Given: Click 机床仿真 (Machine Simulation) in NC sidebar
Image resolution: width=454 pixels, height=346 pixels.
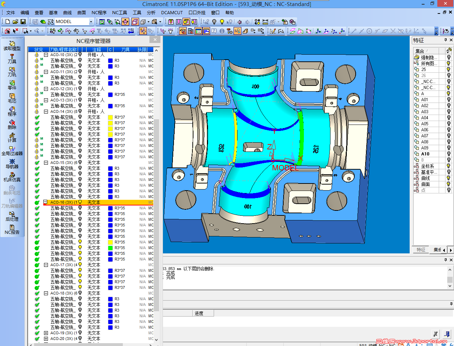Looking at the screenshot, I should tap(12, 177).
